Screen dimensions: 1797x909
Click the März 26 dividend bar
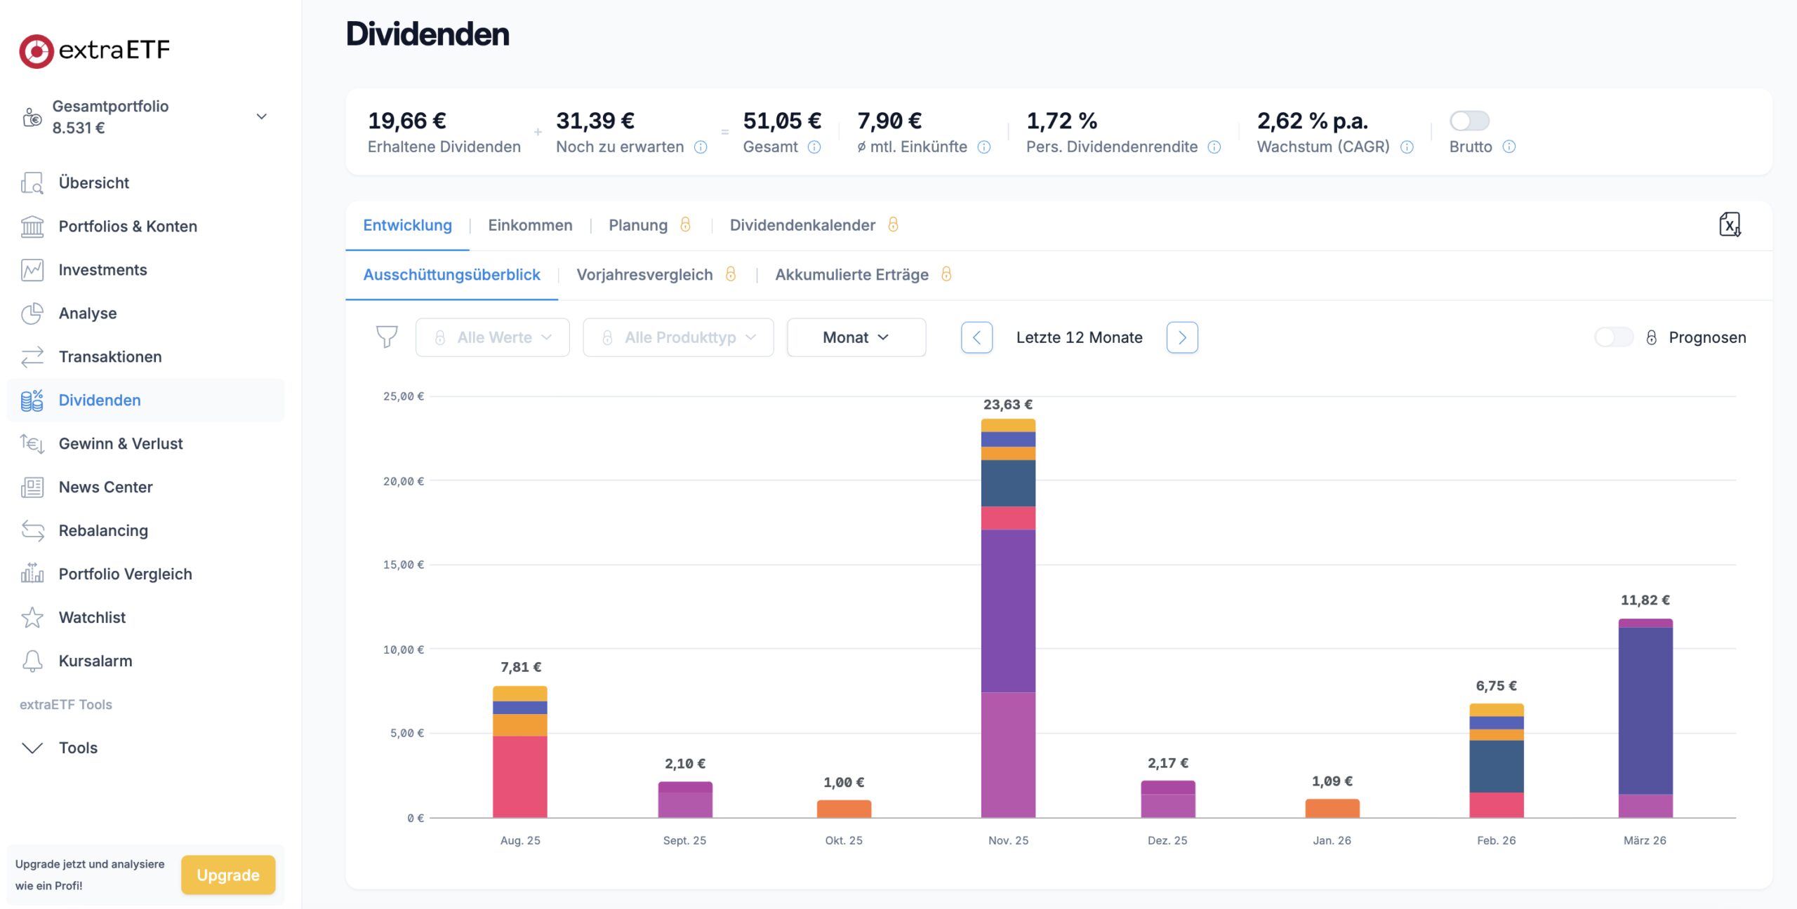pyautogui.click(x=1645, y=718)
